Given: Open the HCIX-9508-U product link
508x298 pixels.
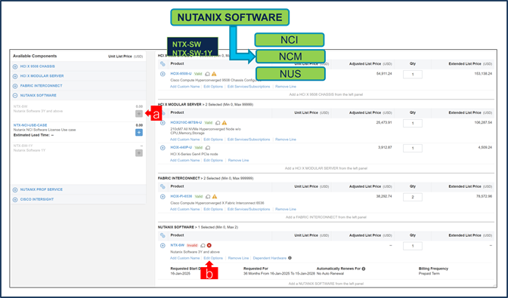Looking at the screenshot, I should [181, 74].
